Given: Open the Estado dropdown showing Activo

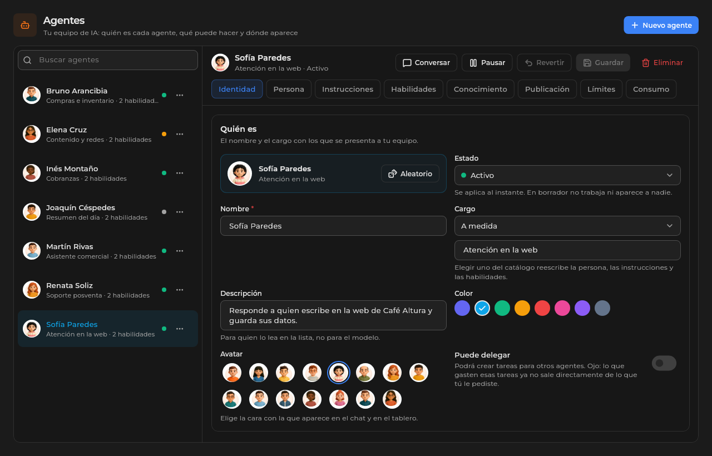Looking at the screenshot, I should tap(567, 175).
